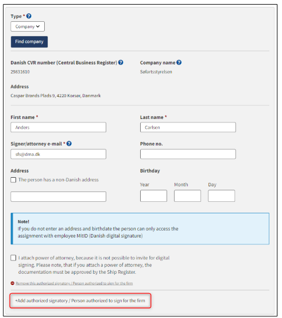Click the Birthday Year input box
Image resolution: width=282 pixels, height=318 pixels.
153,196
